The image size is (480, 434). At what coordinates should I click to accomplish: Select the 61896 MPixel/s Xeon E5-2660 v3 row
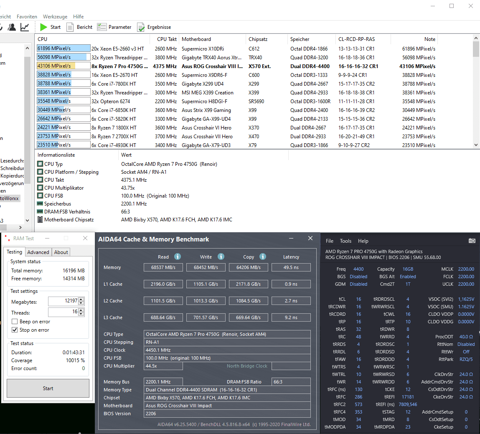(236, 48)
